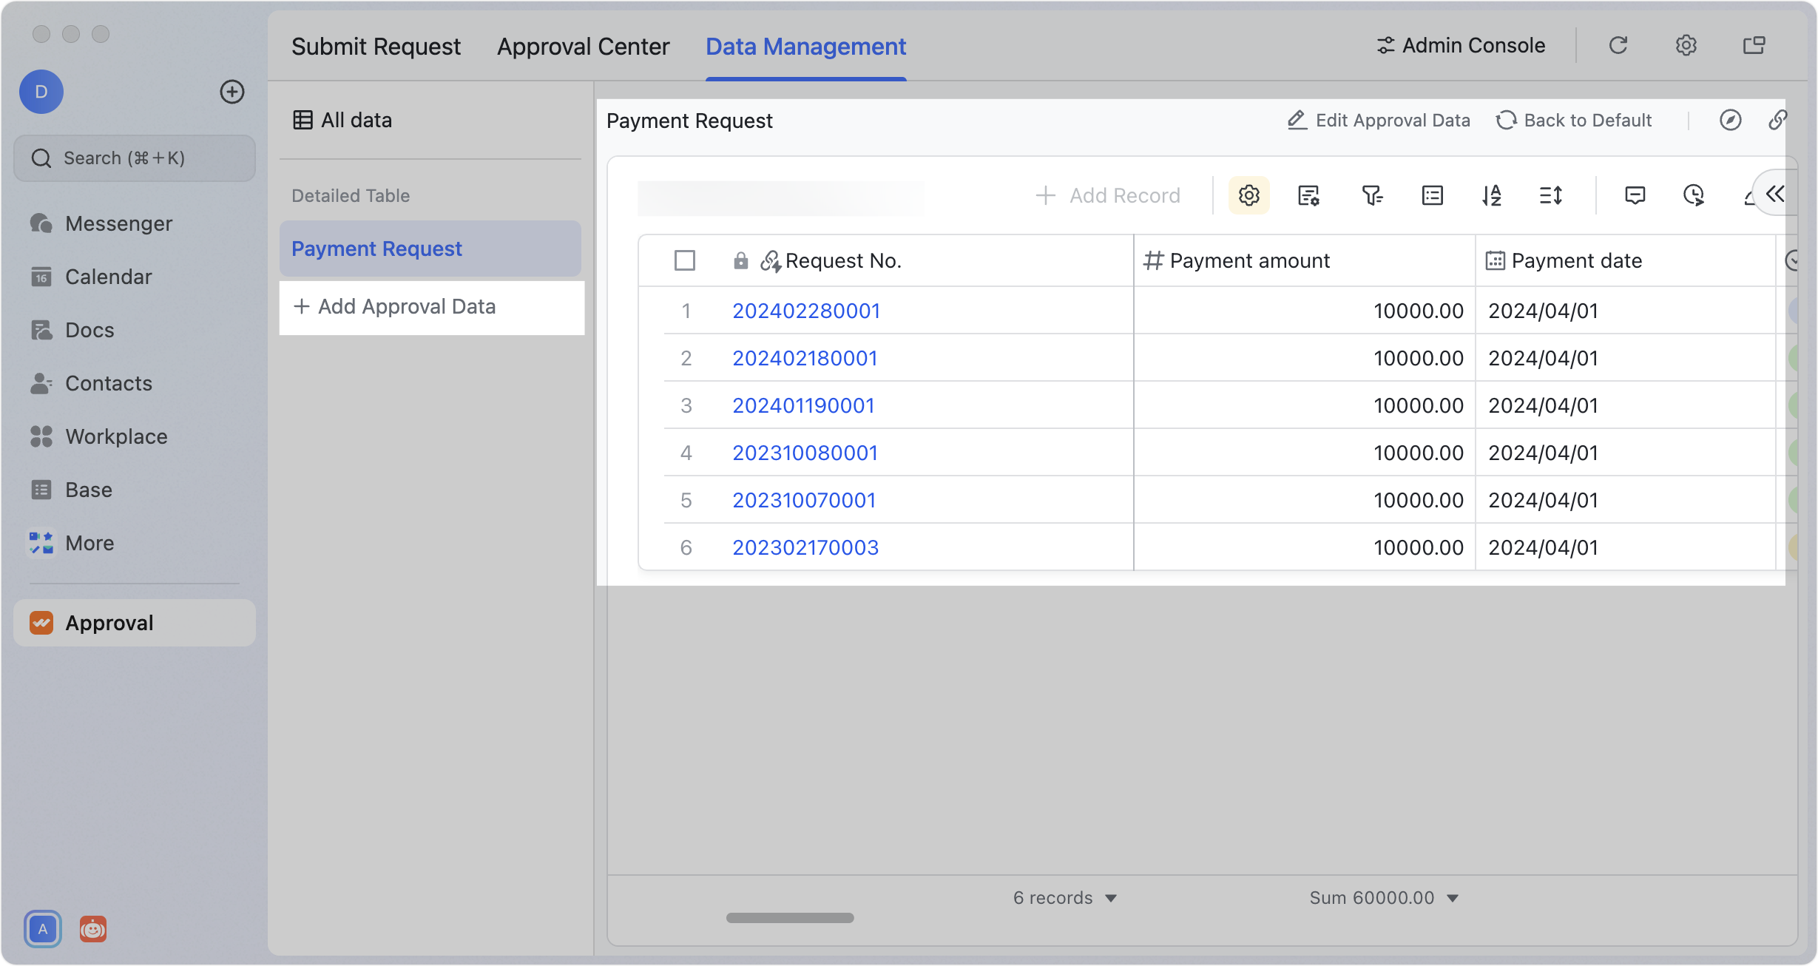Check the checkbox for record 202402280001
This screenshot has width=1818, height=966.
coord(684,311)
